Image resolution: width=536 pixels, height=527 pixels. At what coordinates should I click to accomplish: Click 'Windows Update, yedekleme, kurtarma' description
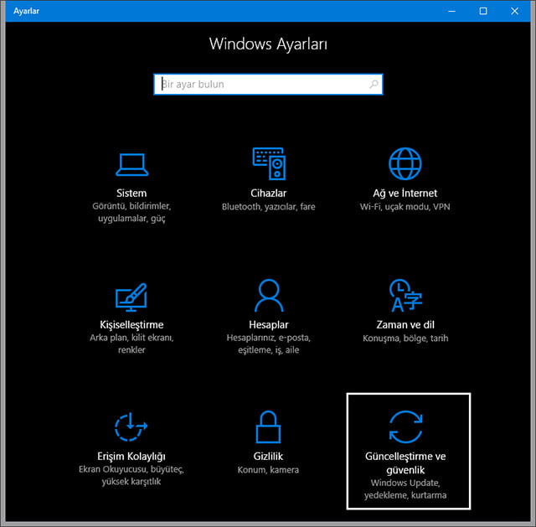[x=405, y=489]
